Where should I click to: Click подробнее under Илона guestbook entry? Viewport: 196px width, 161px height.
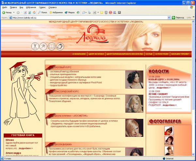[26, 148]
